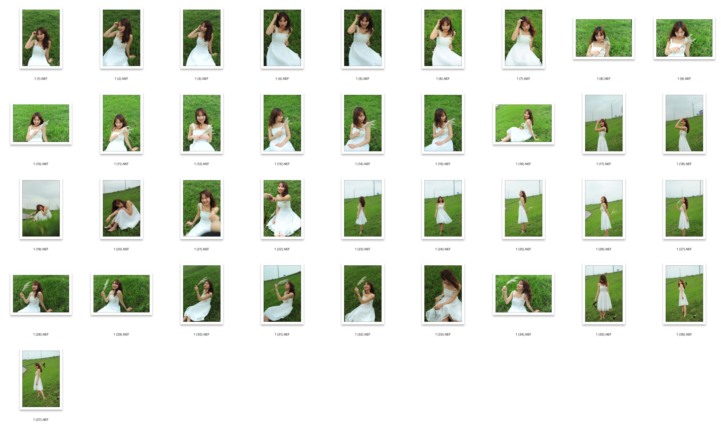Select the foggy photo 1 (19).NEF
721x446 pixels.
tap(41, 208)
